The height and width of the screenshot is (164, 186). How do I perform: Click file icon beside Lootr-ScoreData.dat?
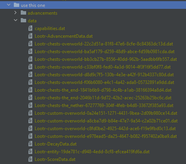point(30,159)
